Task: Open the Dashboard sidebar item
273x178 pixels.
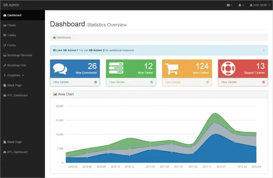Action: coord(23,15)
